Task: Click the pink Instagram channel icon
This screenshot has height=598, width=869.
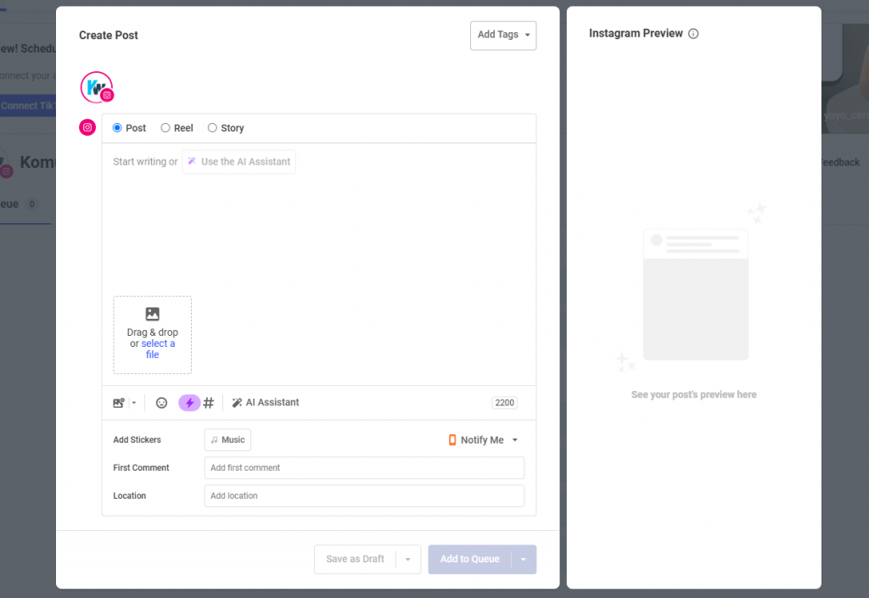Action: (87, 128)
